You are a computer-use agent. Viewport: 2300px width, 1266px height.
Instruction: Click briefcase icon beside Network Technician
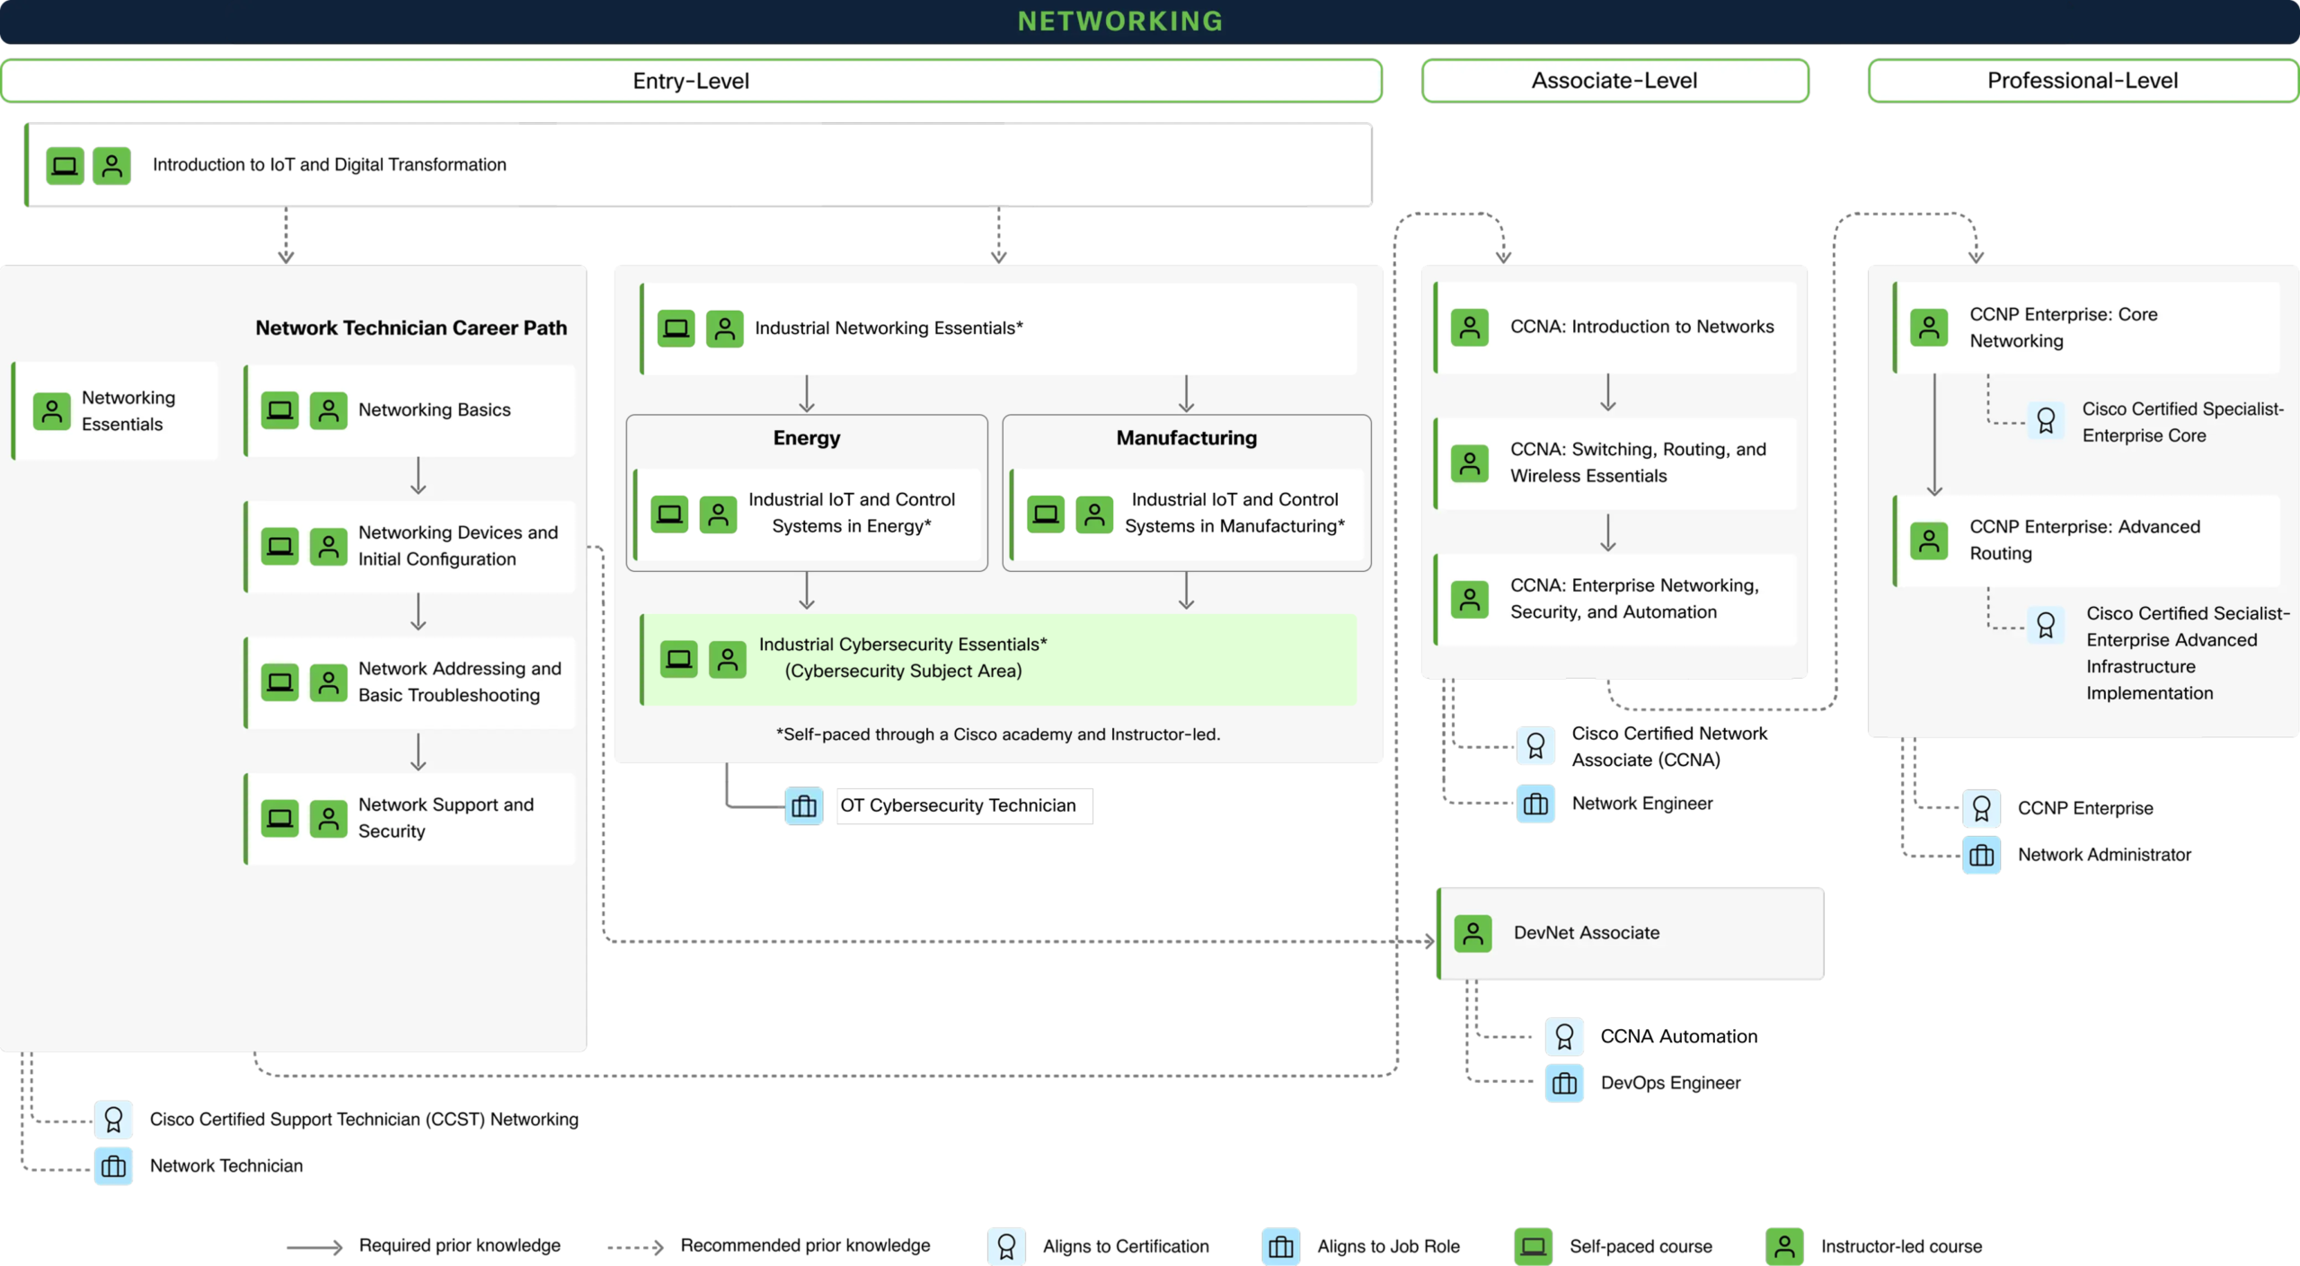click(113, 1165)
